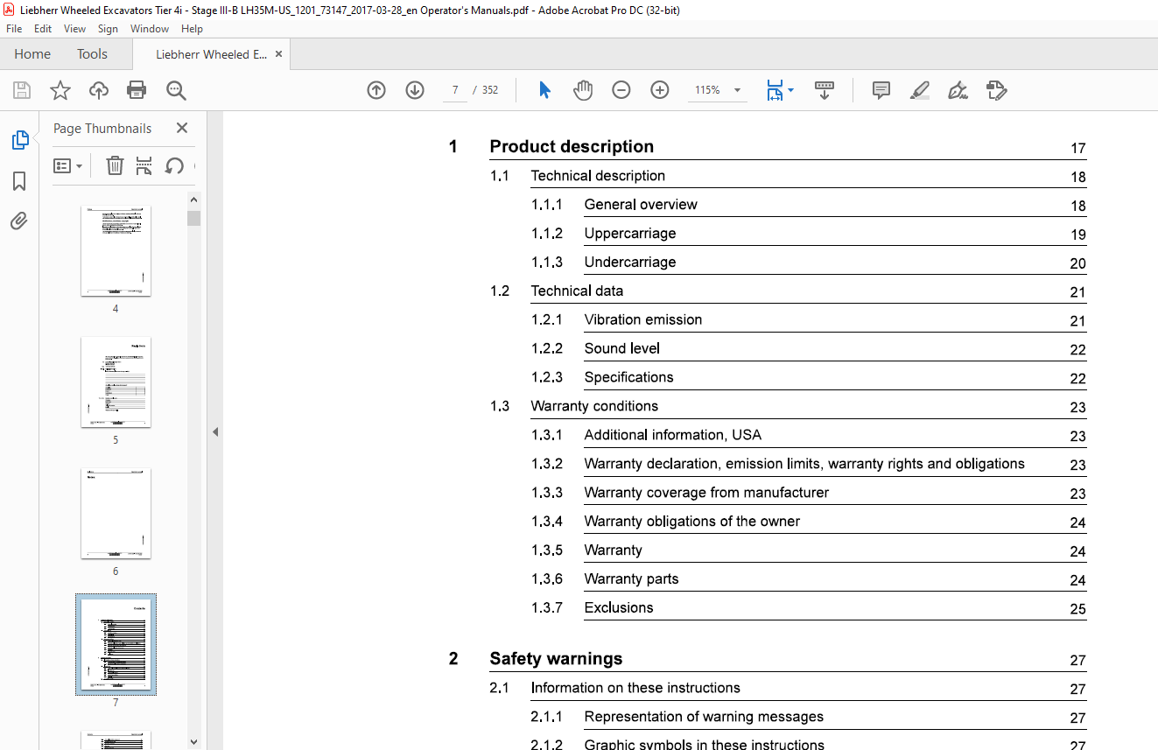Close the Page Thumbnails panel

tap(182, 128)
